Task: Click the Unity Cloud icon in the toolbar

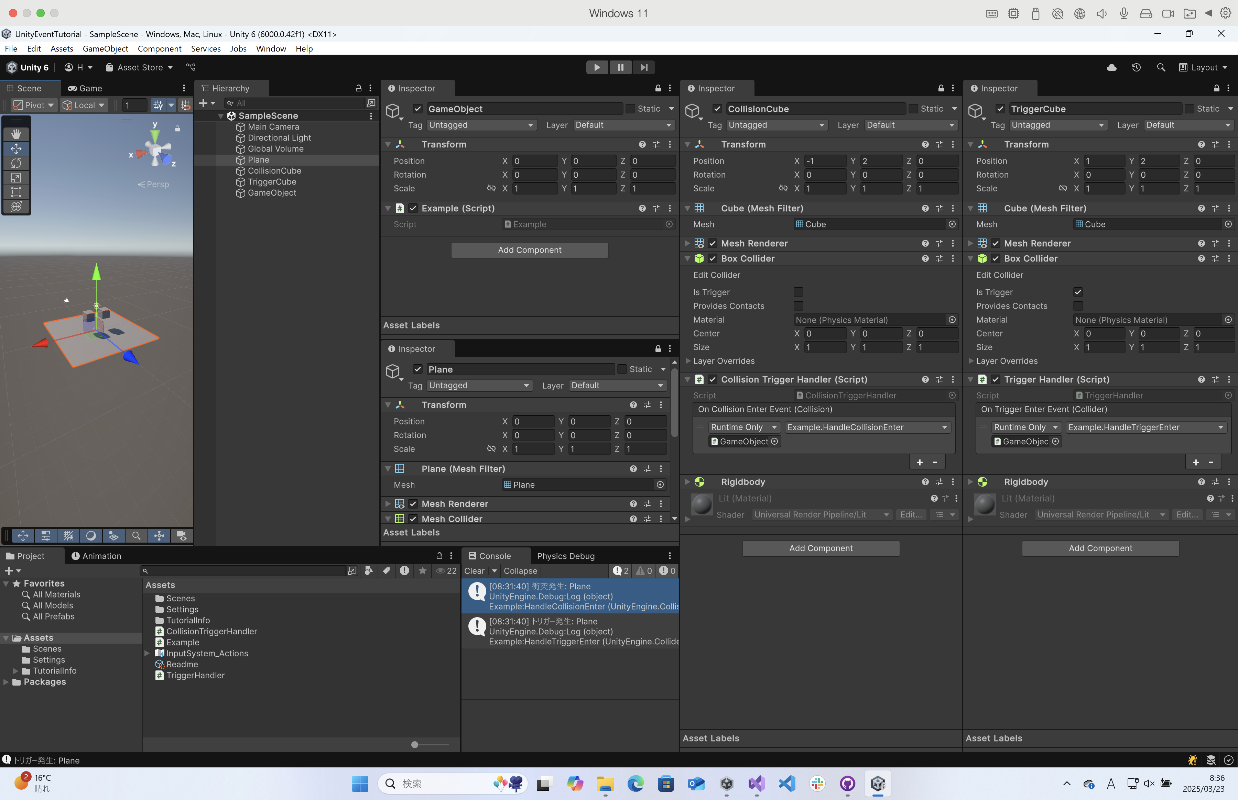Action: [1112, 67]
